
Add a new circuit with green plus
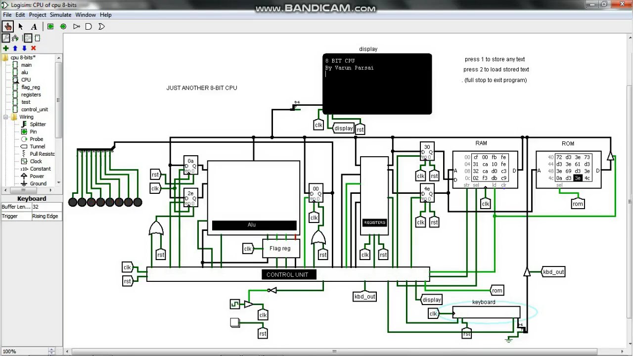coord(5,48)
